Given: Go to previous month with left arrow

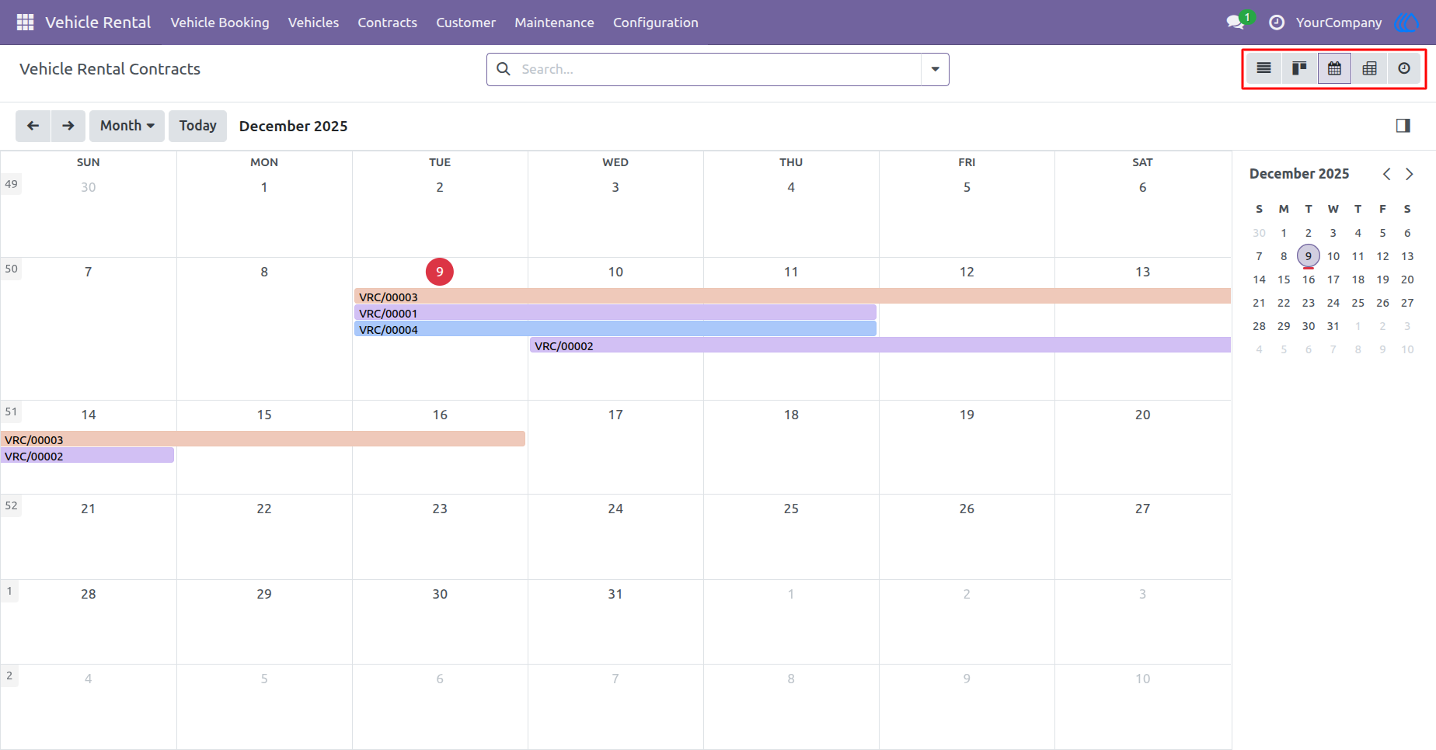Looking at the screenshot, I should tap(33, 126).
